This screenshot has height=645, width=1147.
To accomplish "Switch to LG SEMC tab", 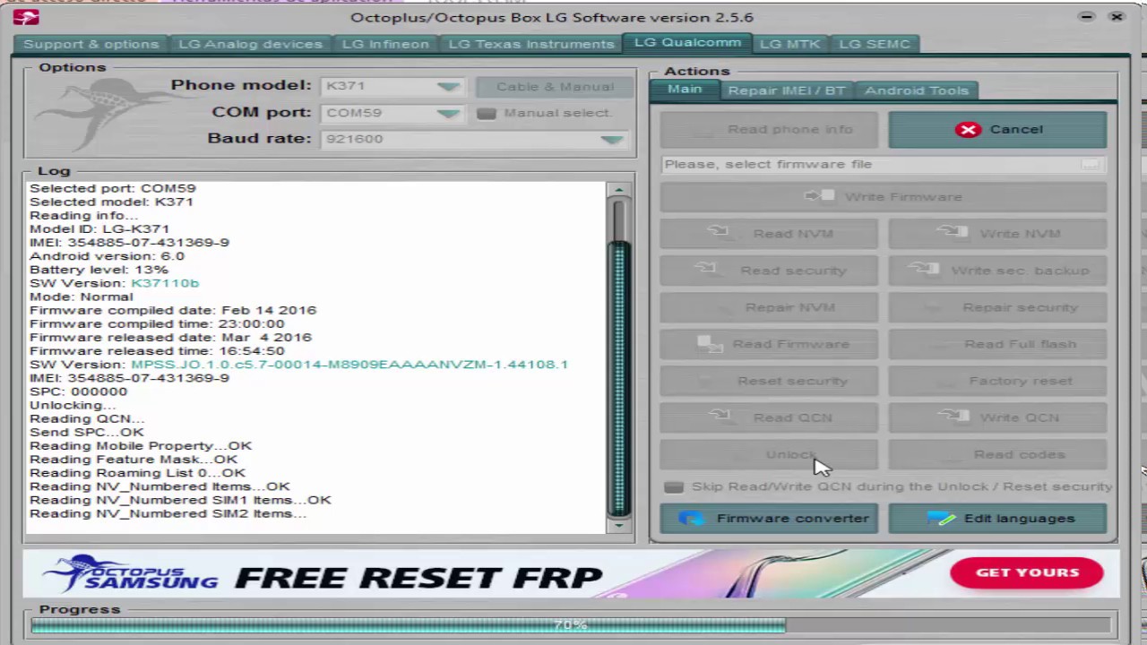I will pos(875,44).
